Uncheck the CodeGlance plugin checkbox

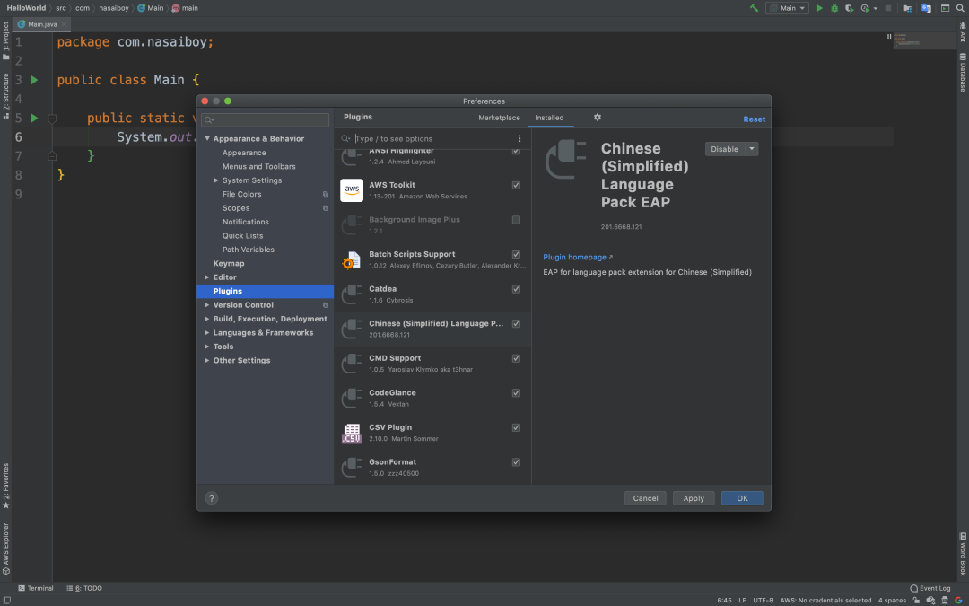click(x=516, y=392)
